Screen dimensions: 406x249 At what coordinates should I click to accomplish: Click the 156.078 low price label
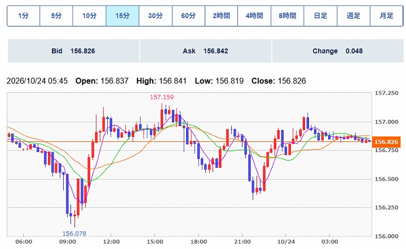pos(74,234)
